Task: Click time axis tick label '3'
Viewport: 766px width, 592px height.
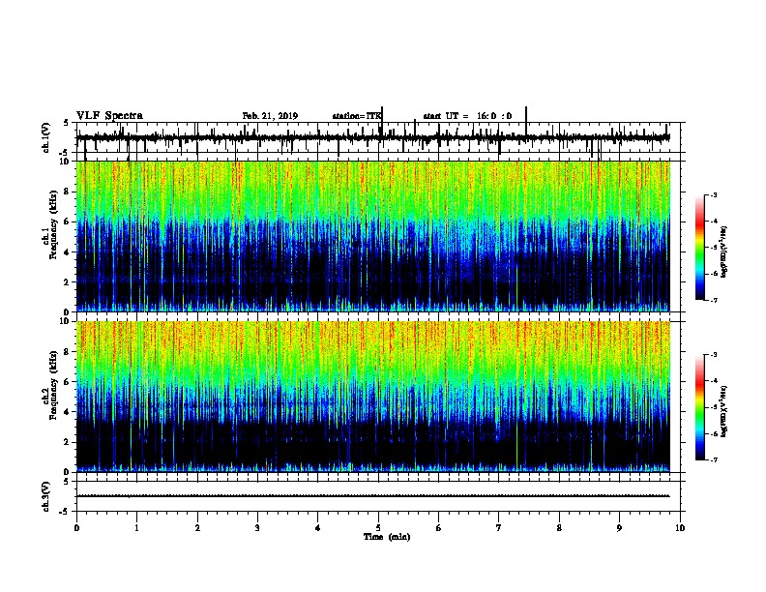Action: (x=257, y=528)
